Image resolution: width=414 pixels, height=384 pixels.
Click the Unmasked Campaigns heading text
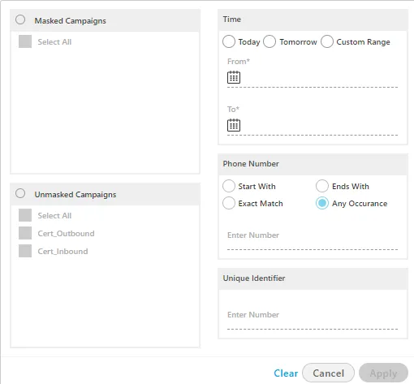75,195
